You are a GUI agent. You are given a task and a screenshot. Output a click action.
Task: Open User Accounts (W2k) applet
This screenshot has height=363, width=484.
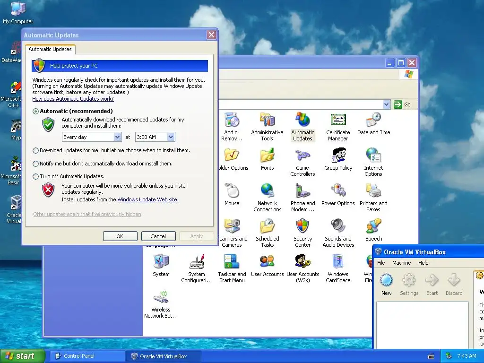[302, 268]
